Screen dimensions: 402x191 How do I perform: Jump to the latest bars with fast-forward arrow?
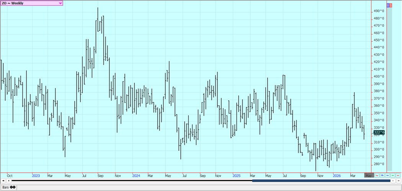pyautogui.click(x=399, y=181)
